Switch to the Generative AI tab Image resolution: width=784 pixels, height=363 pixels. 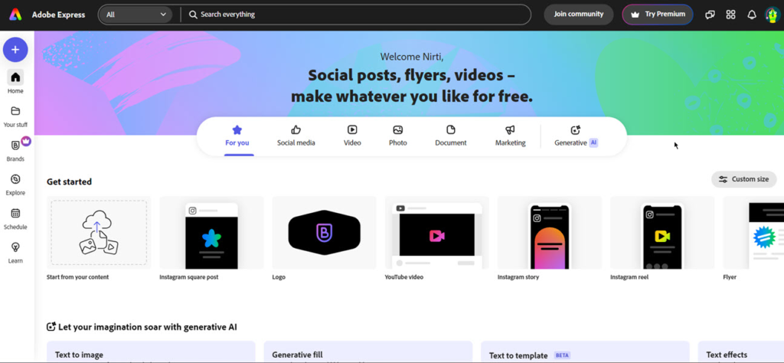click(576, 136)
